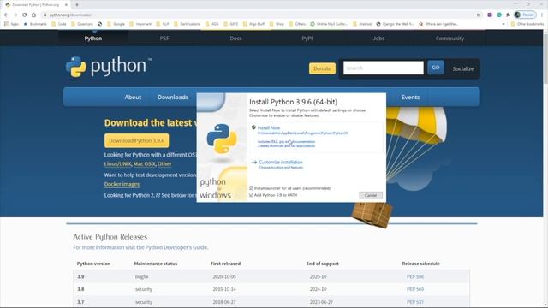Click the yellow Donate button
The image size is (548, 308).
[322, 68]
